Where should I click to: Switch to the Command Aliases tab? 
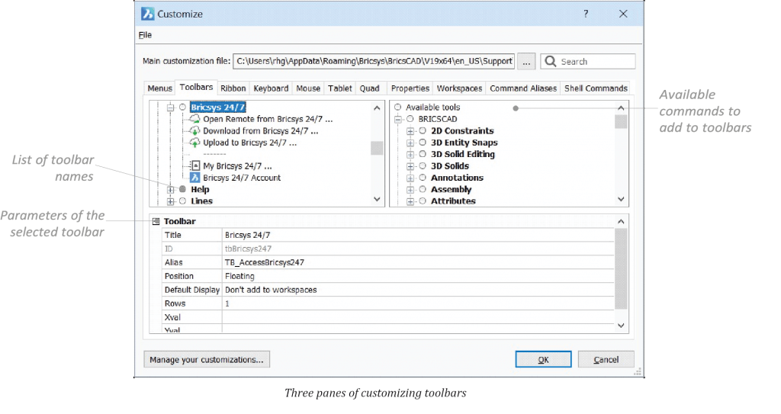523,88
